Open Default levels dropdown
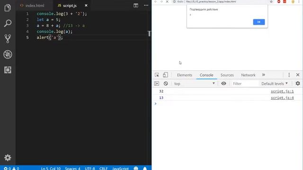This screenshot has width=303, height=170. [275, 84]
